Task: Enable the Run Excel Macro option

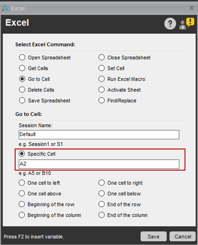Action: point(101,79)
